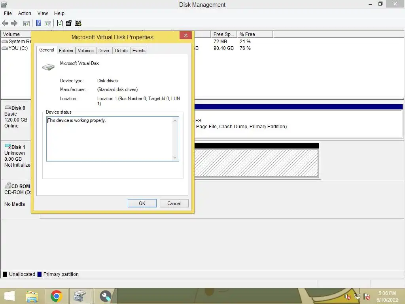Viewport: 405px width, 304px height.
Task: Click the Properties toolbar icon
Action: click(69, 23)
